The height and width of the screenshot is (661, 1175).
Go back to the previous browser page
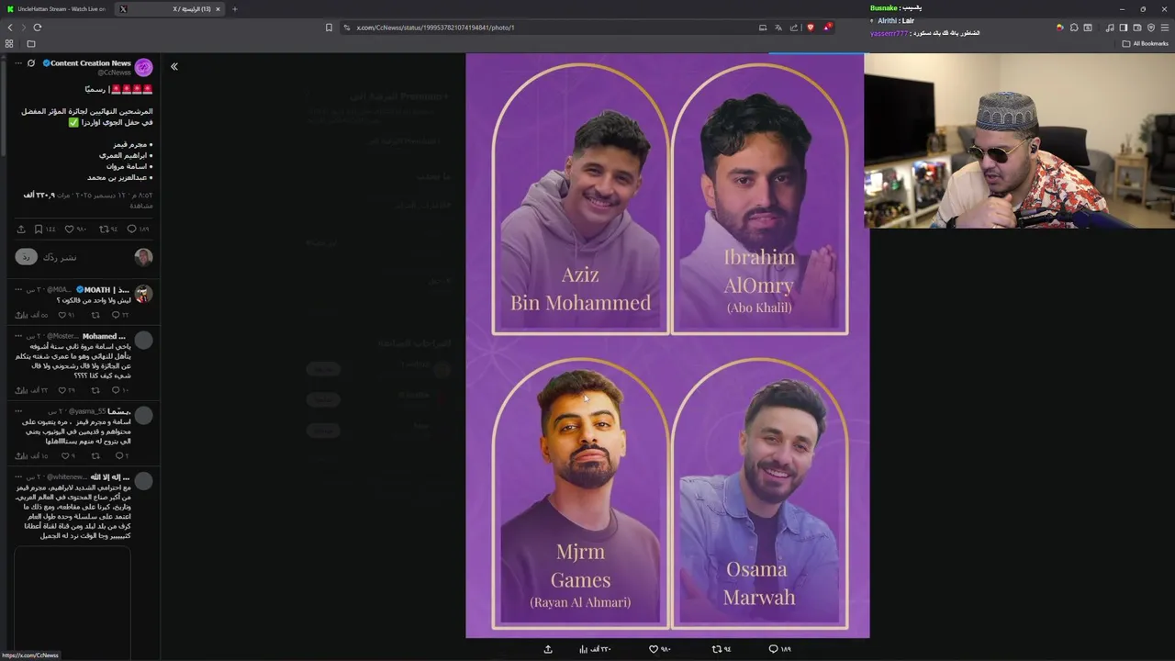(x=10, y=28)
